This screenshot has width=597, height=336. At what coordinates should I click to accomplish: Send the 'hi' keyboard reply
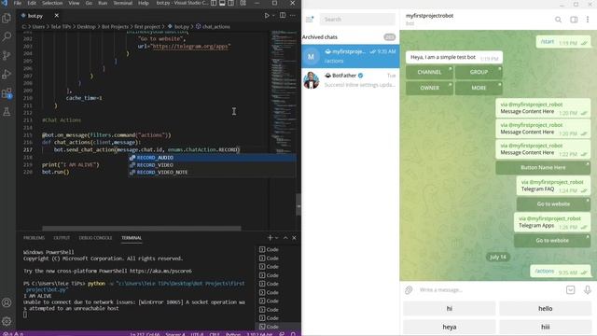pyautogui.click(x=450, y=309)
